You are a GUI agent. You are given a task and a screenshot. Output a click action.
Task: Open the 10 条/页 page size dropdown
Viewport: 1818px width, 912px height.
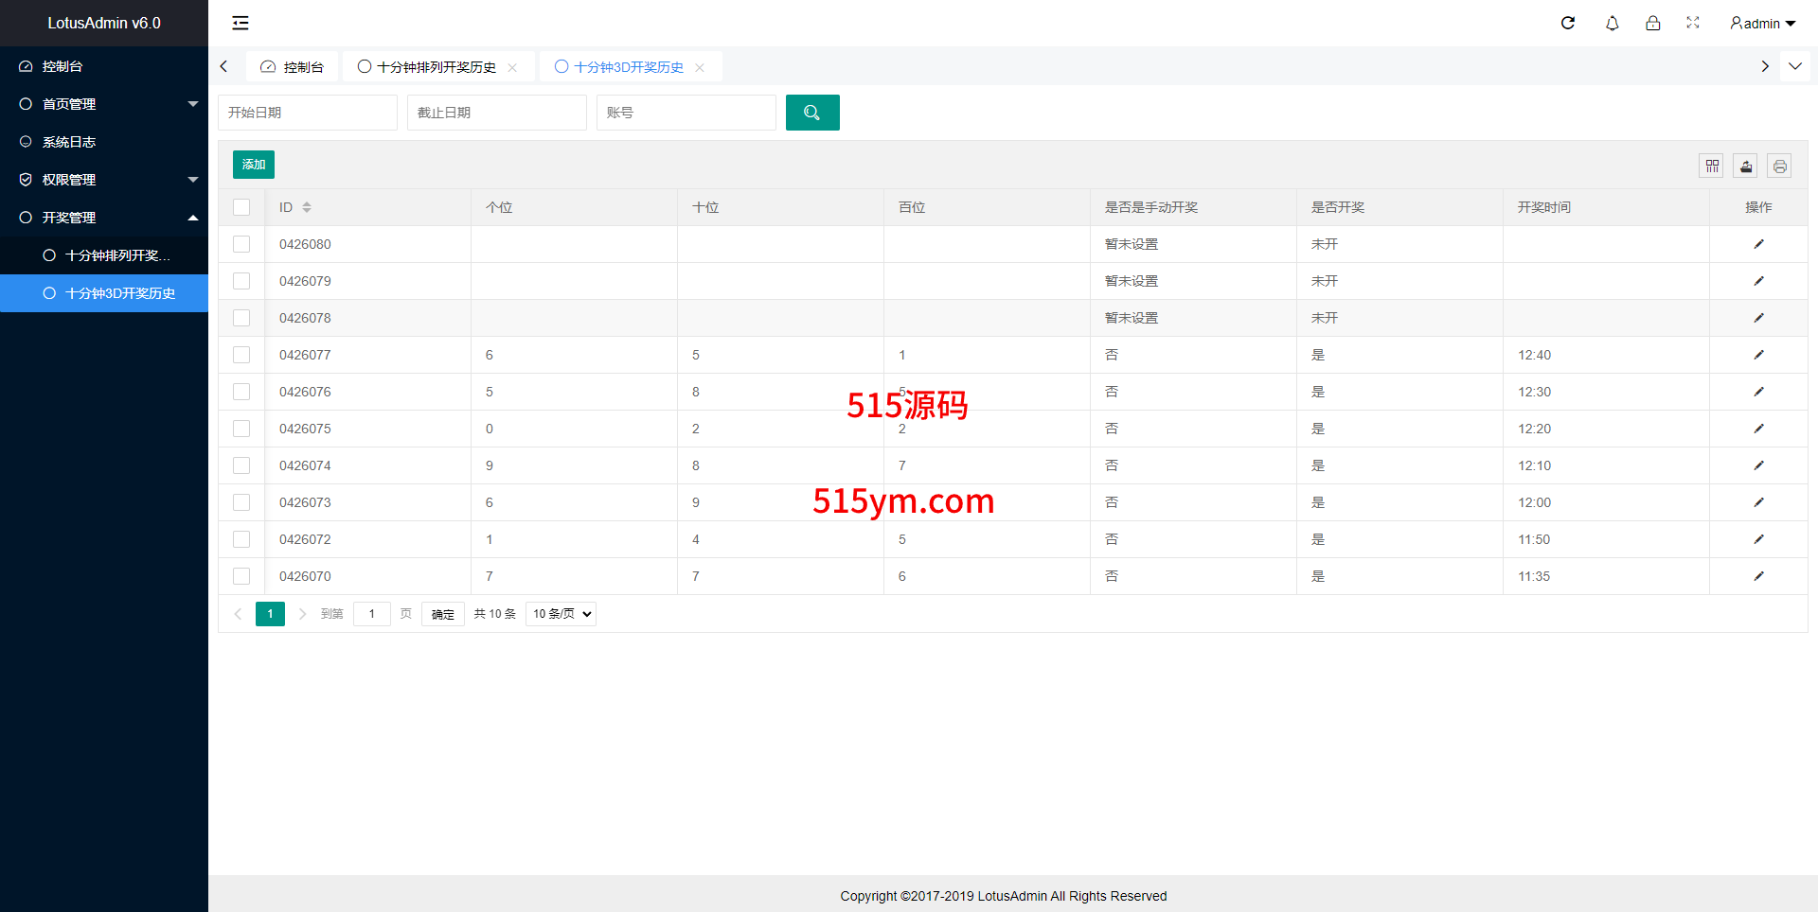coord(561,614)
